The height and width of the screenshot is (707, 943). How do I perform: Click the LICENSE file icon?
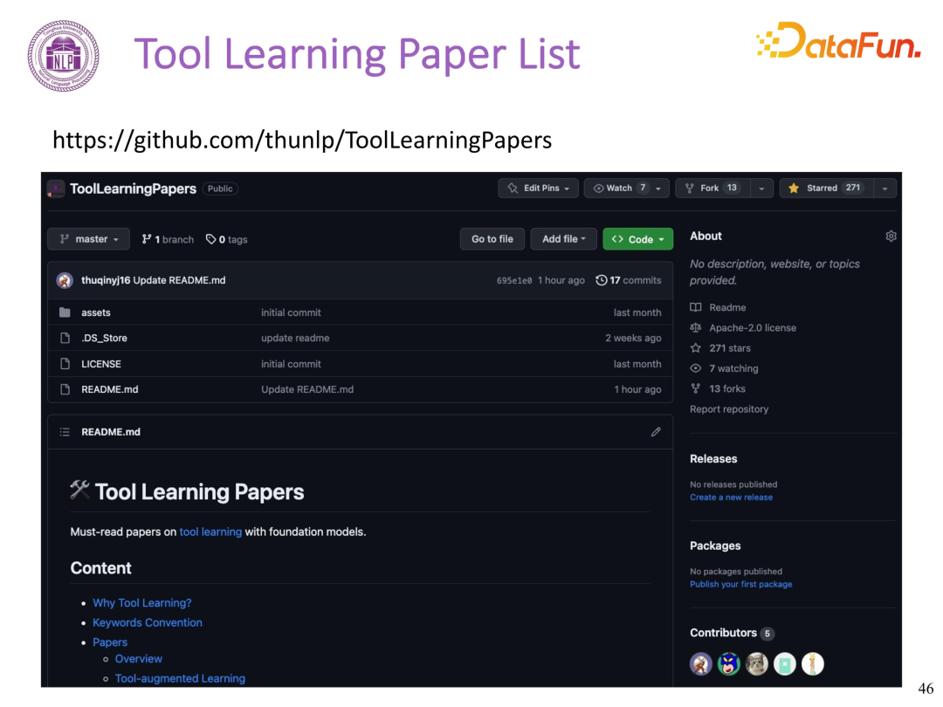[x=65, y=364]
